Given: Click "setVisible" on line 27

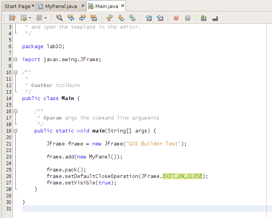Looking at the screenshot, I should (80, 182).
